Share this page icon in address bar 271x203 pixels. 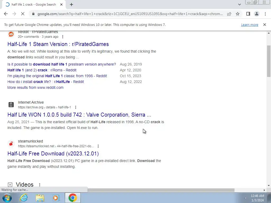coord(229,14)
